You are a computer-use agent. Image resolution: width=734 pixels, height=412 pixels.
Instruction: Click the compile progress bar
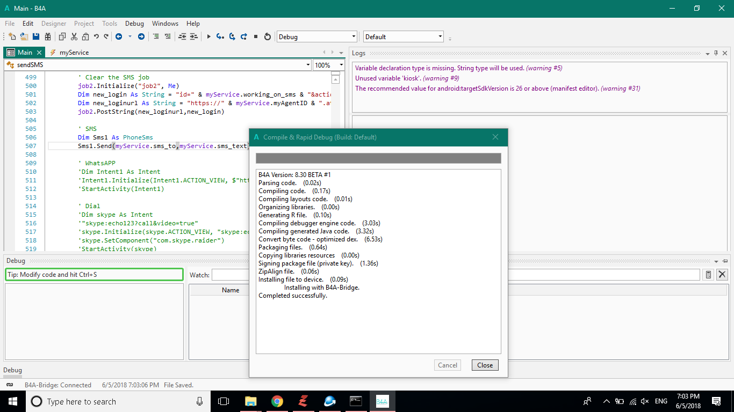(378, 158)
